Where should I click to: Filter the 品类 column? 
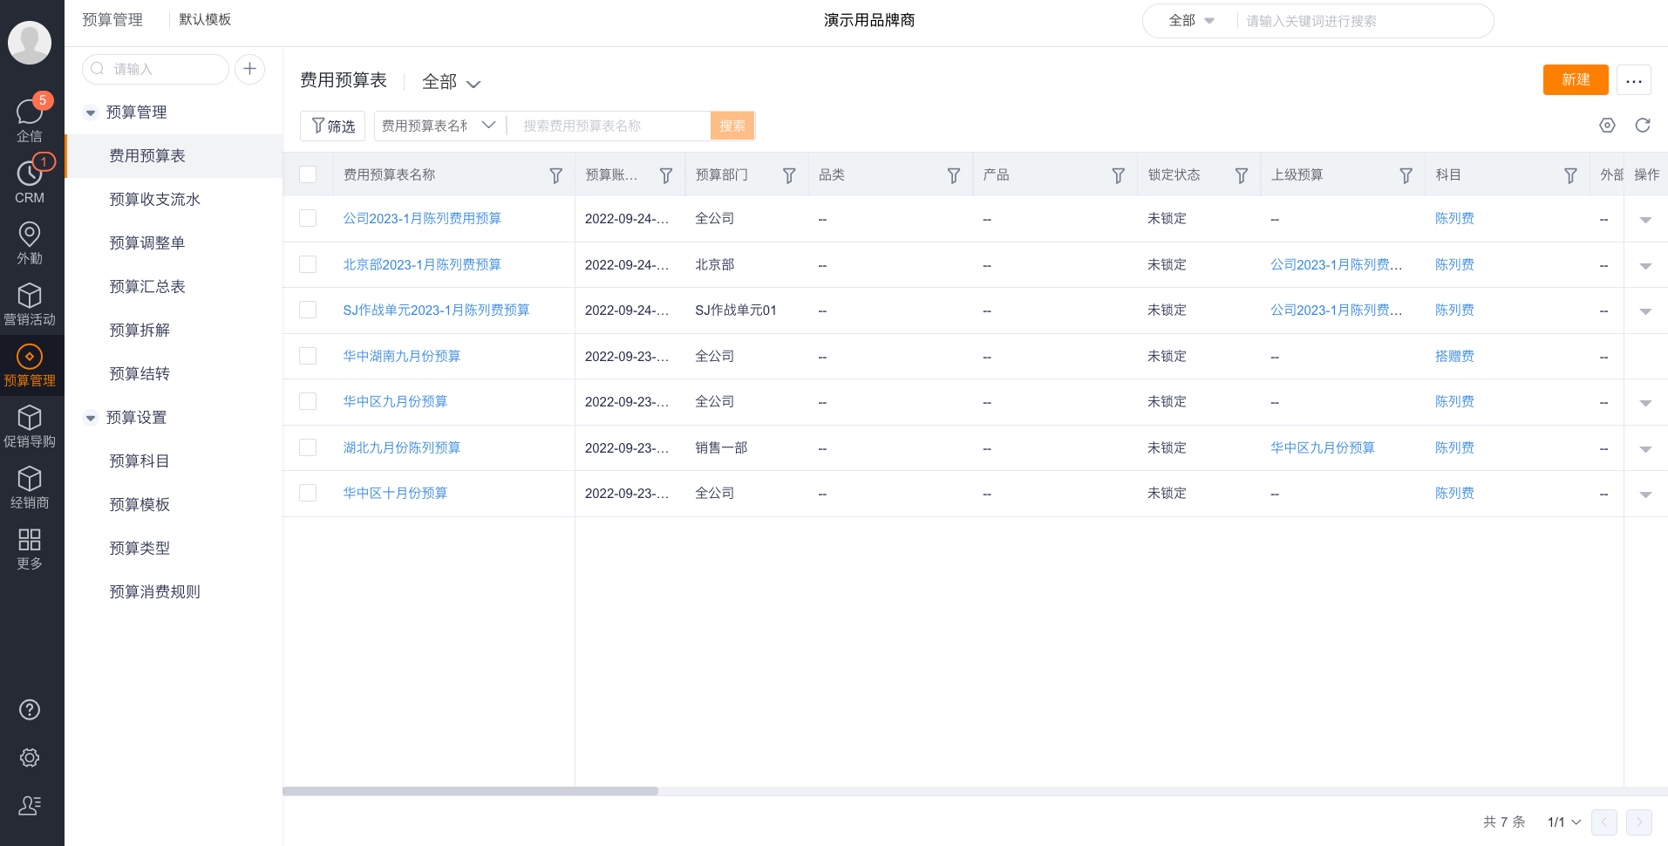click(x=954, y=175)
